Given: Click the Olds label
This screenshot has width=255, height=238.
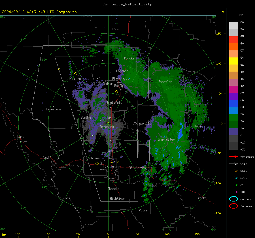Looking at the screenshot, I should (108, 118).
